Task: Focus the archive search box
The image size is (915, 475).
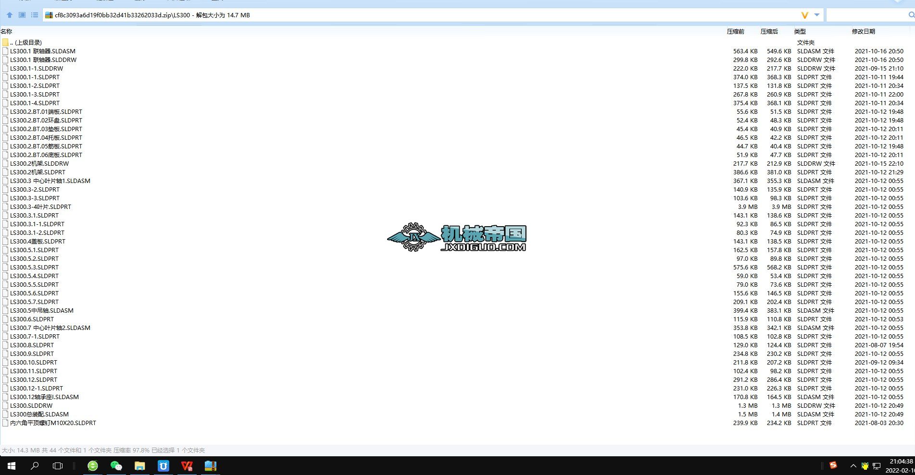Action: pos(866,15)
